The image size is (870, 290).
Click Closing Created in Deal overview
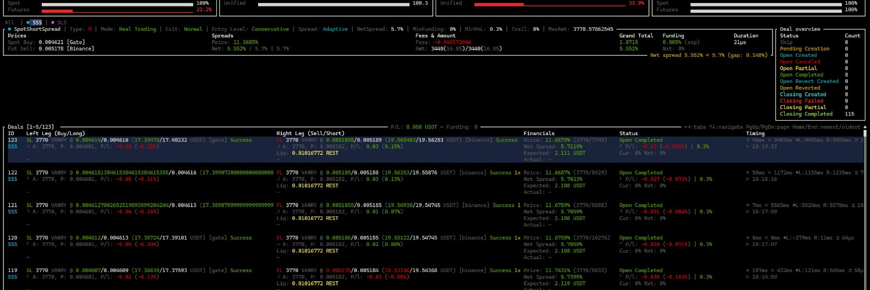tap(804, 95)
